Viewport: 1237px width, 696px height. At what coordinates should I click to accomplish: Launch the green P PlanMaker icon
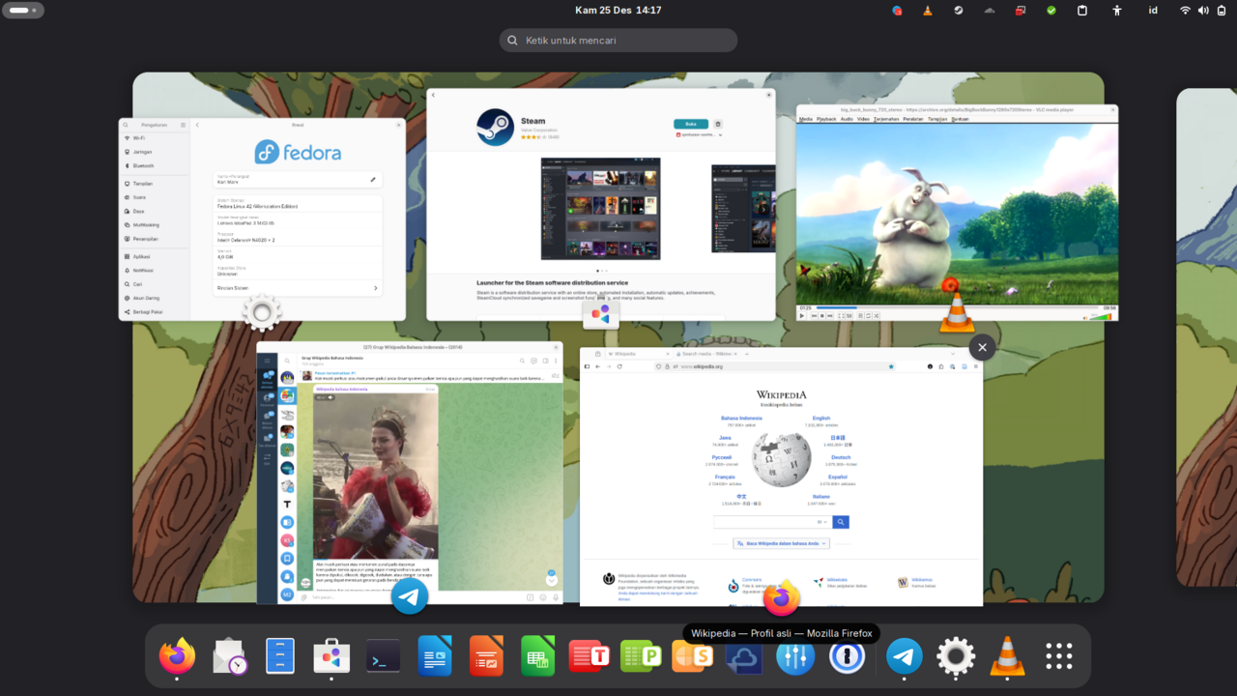pyautogui.click(x=641, y=657)
